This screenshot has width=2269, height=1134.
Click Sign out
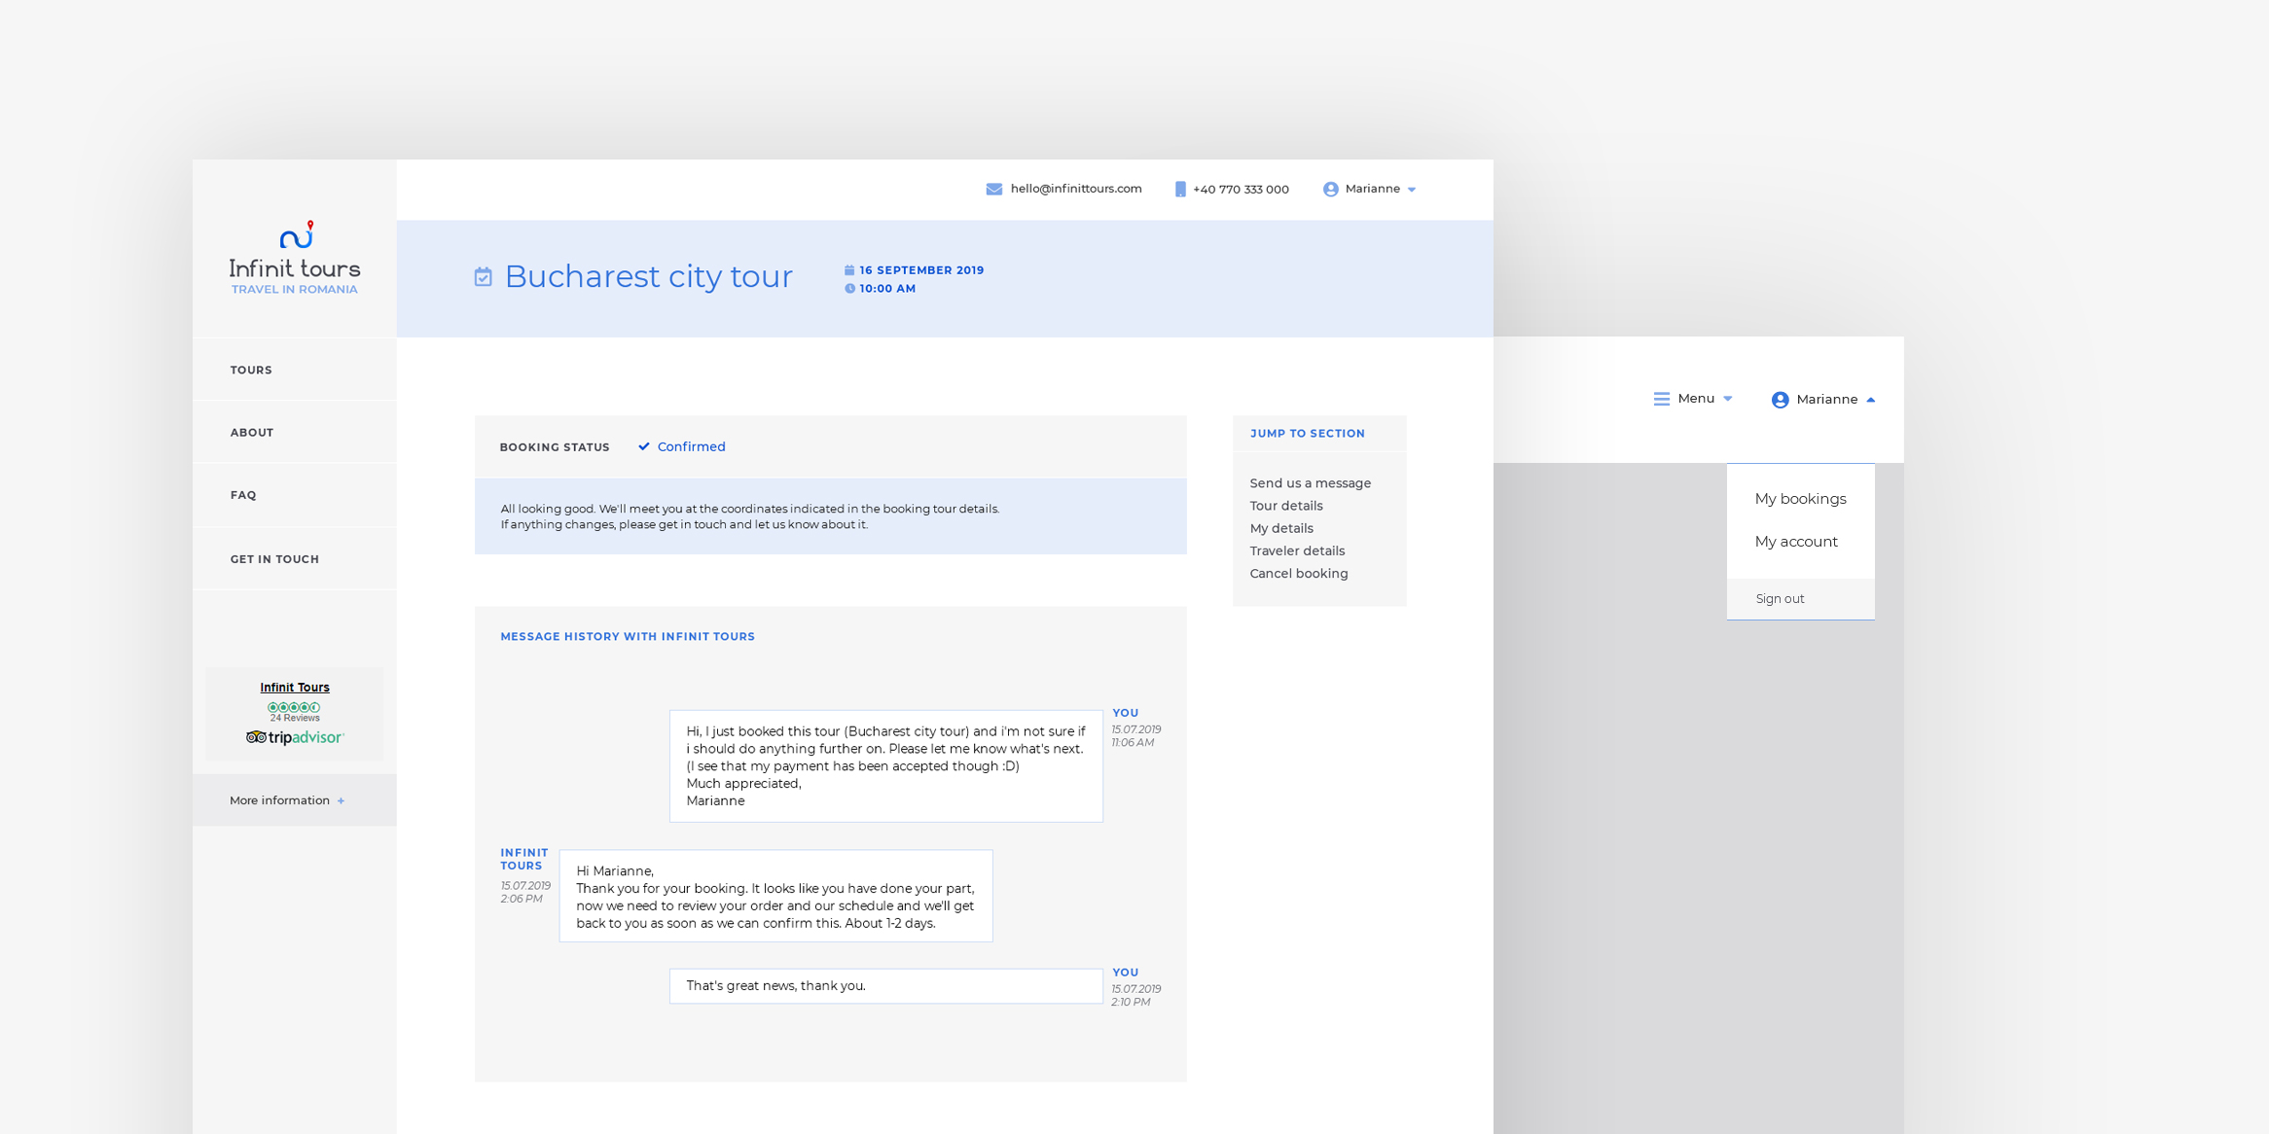(1780, 599)
